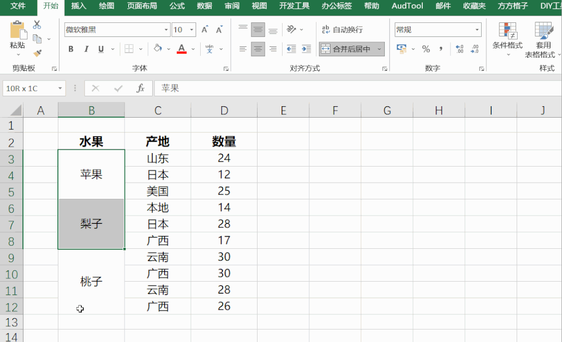562x342 pixels.
Task: Switch to the 公式 Formulas tab
Action: pyautogui.click(x=177, y=6)
